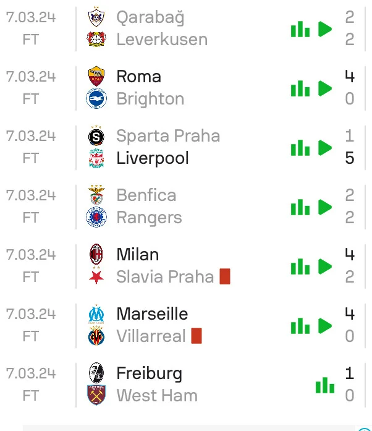
Task: Open stats for Sparta Praha vs Liverpool
Action: coord(300,148)
